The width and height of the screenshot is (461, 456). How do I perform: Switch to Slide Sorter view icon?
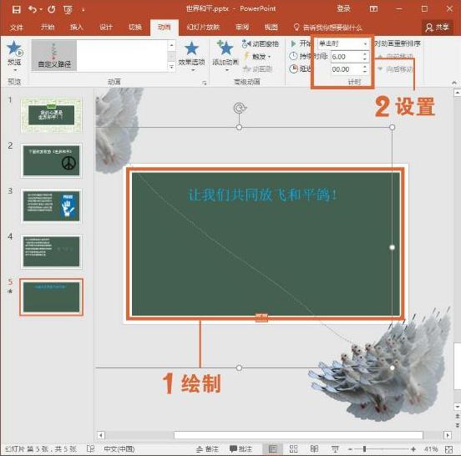coord(294,449)
